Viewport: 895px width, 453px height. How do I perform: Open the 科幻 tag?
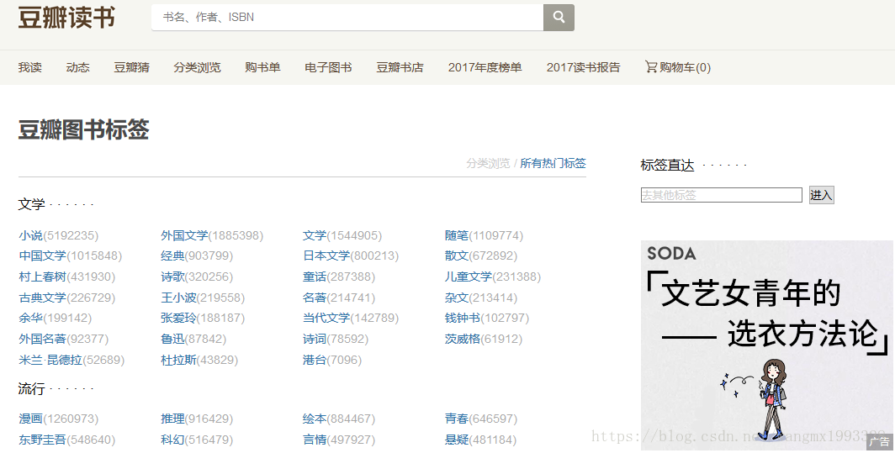pyautogui.click(x=172, y=440)
